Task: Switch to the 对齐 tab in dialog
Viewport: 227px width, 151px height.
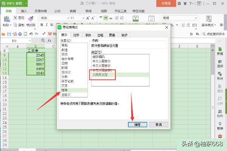Action: click(76, 35)
